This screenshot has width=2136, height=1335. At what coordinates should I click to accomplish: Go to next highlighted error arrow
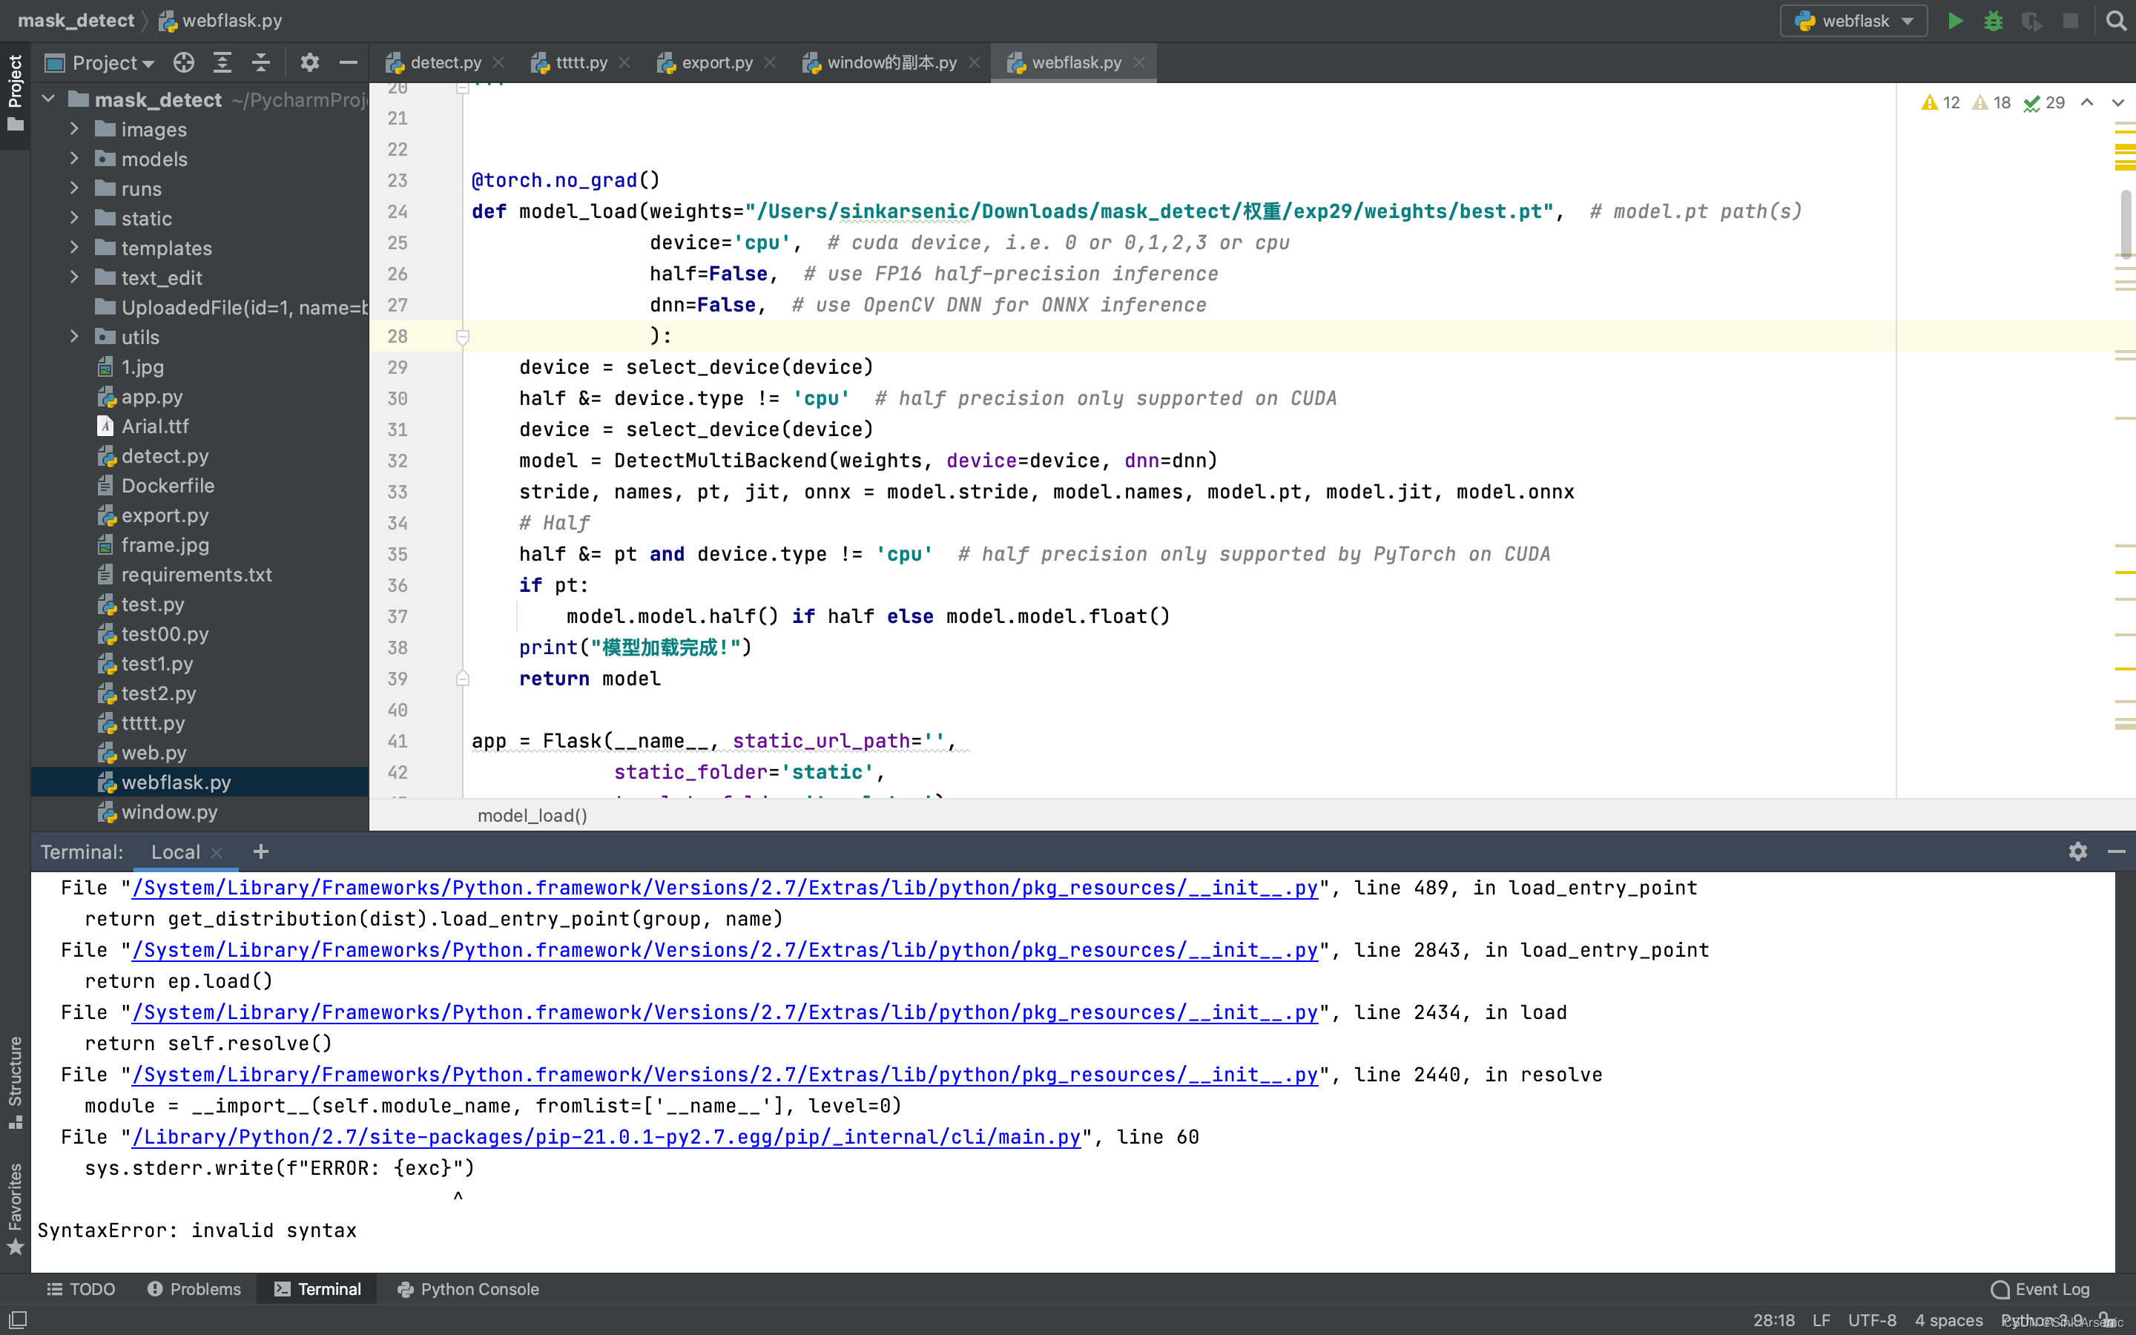(2117, 102)
